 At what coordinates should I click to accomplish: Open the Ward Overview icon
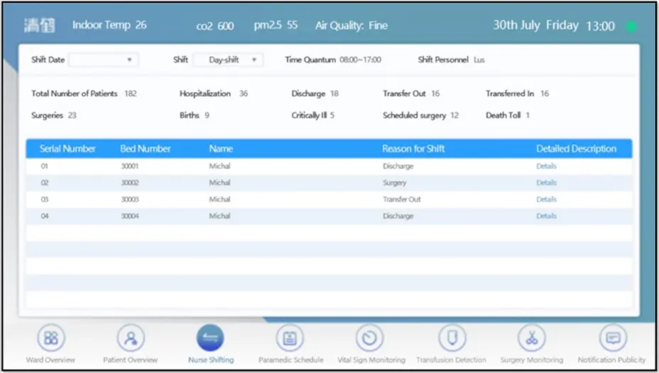pyautogui.click(x=50, y=338)
